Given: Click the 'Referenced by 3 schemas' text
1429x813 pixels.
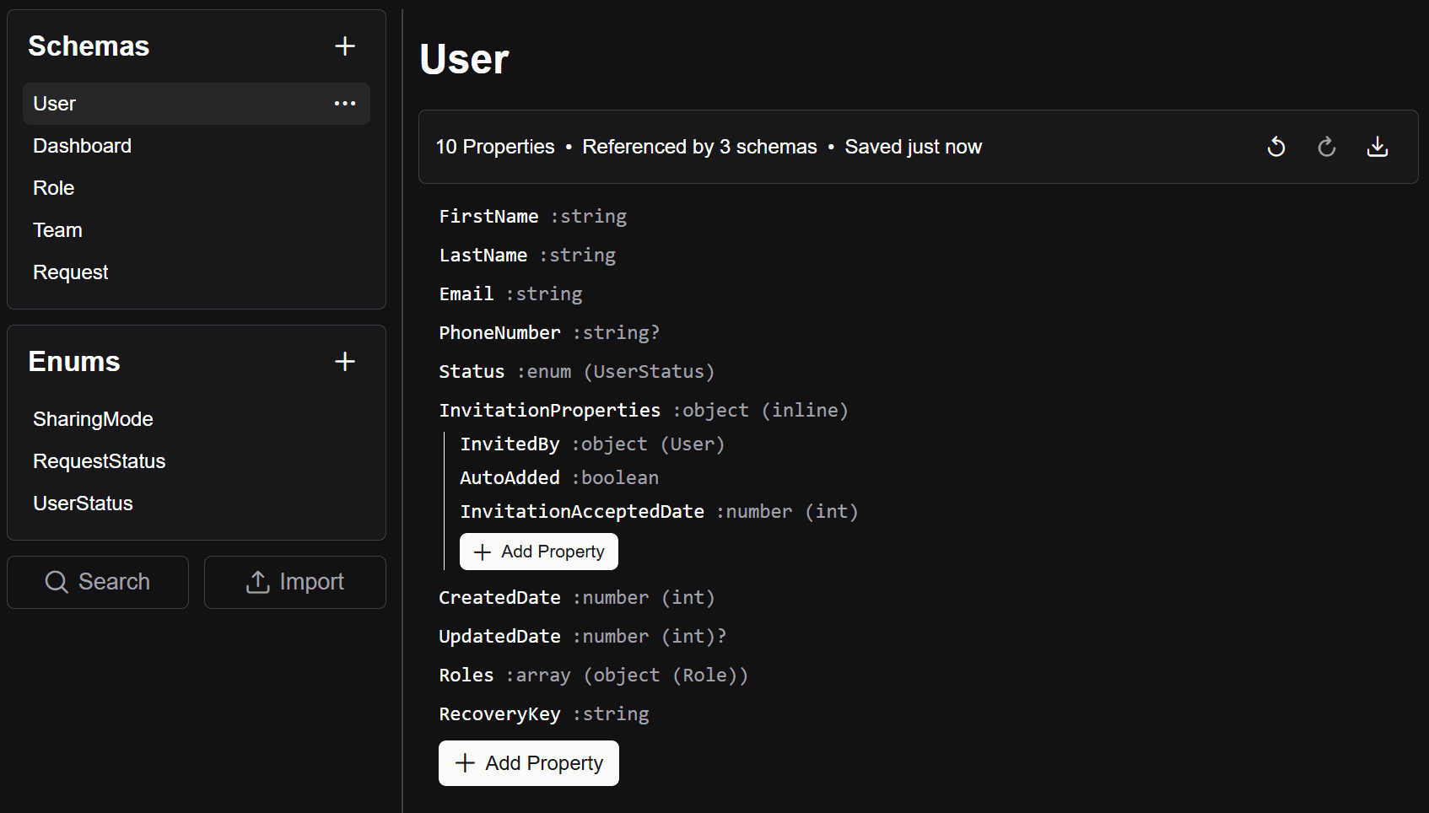Looking at the screenshot, I should click(x=699, y=147).
